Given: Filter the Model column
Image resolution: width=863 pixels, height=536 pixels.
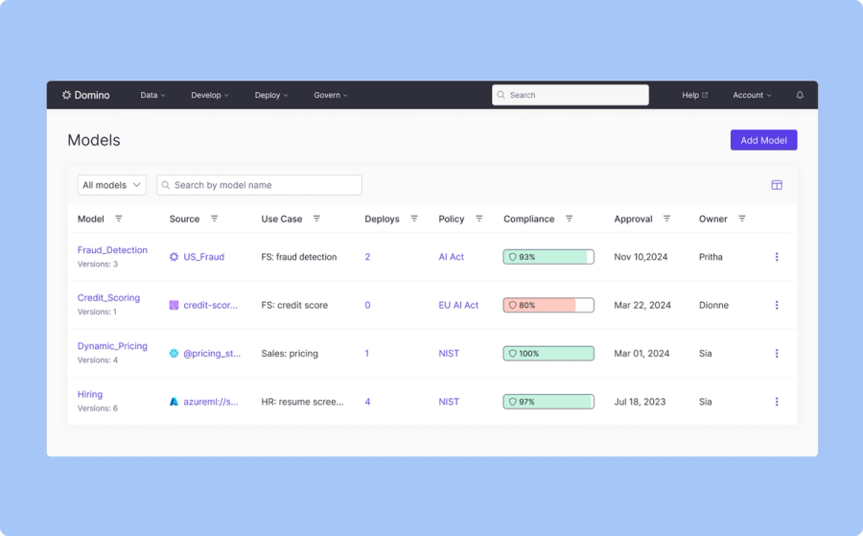Looking at the screenshot, I should (118, 219).
